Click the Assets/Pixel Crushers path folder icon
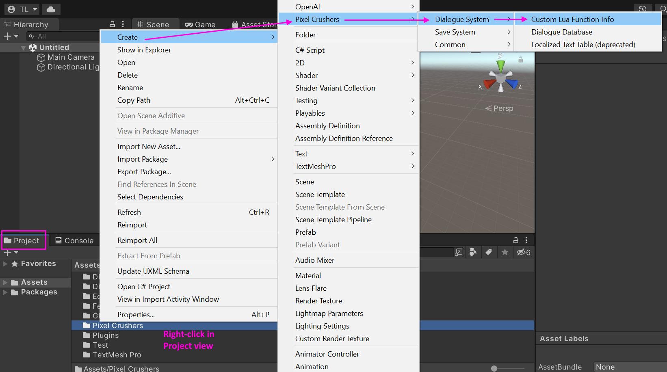667x372 pixels. [x=78, y=368]
